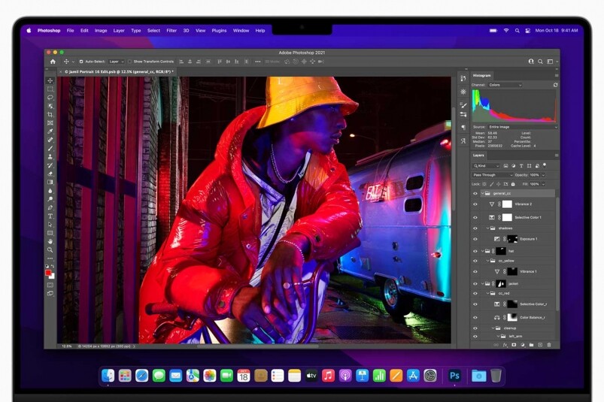
Task: Select the Rectangular Marquee tool
Action: (50, 89)
